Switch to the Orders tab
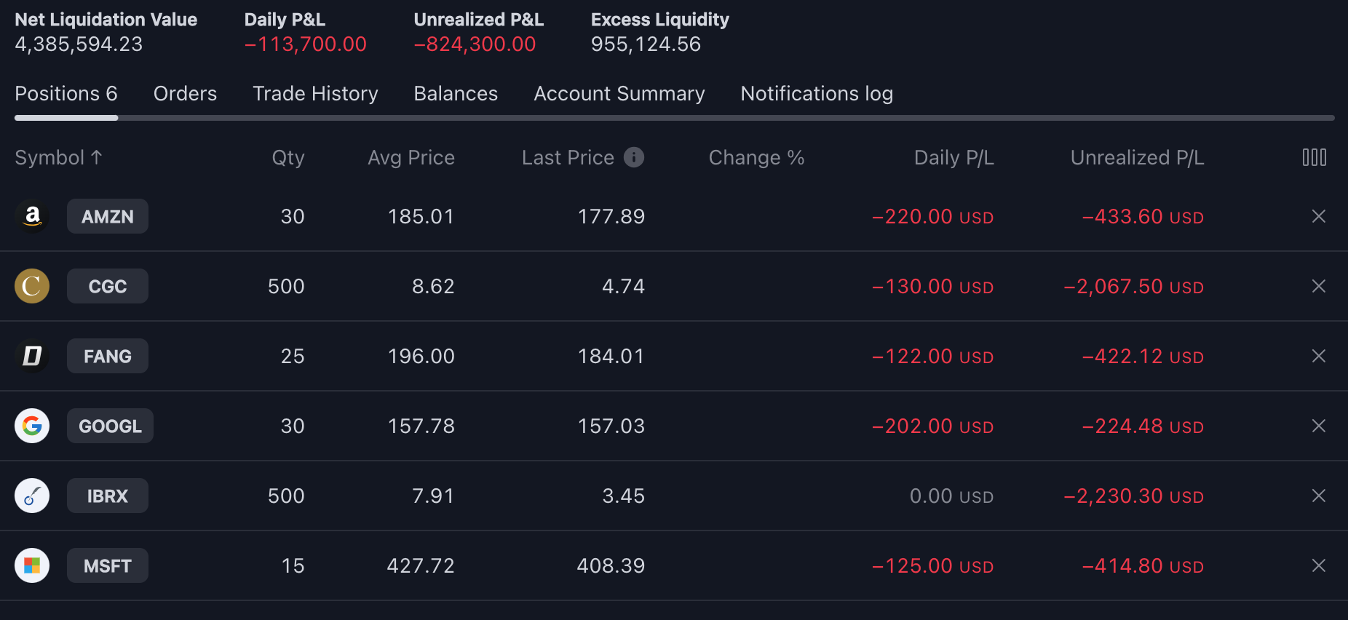Viewport: 1348px width, 620px height. point(185,94)
